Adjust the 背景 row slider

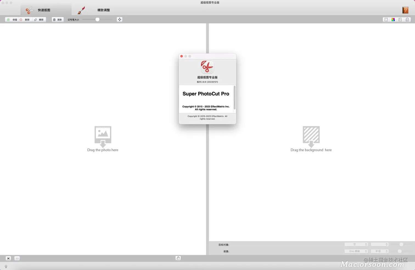click(x=400, y=251)
